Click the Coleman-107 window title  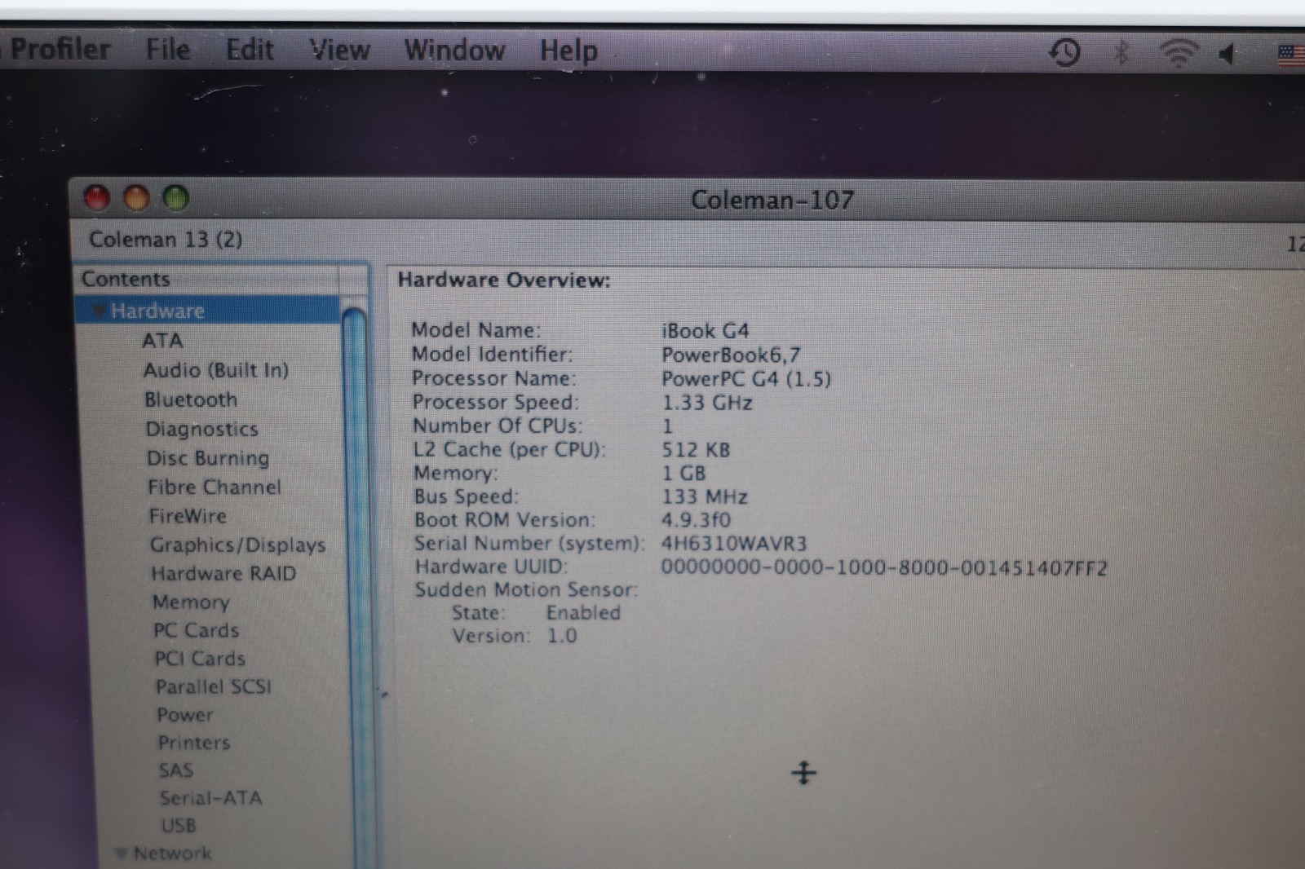pos(772,200)
